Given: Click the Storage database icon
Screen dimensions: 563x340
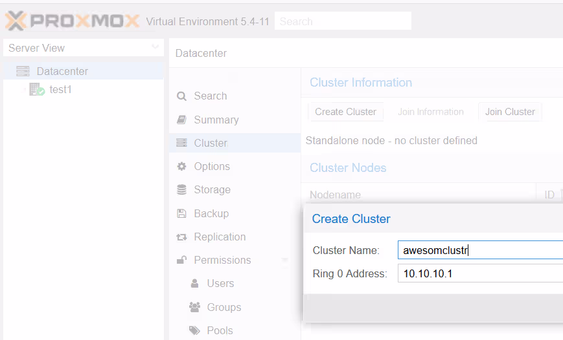Looking at the screenshot, I should [x=182, y=189].
